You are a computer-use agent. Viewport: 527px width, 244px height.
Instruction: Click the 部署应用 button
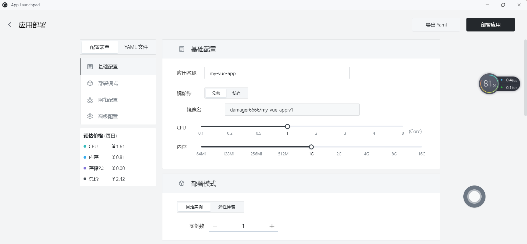pyautogui.click(x=490, y=25)
